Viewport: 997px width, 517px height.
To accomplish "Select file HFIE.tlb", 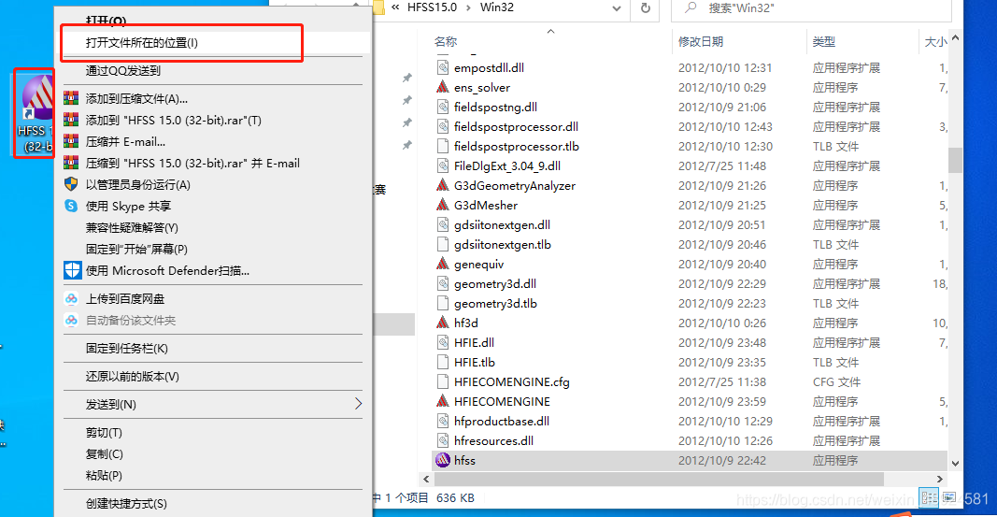I will pos(475,363).
